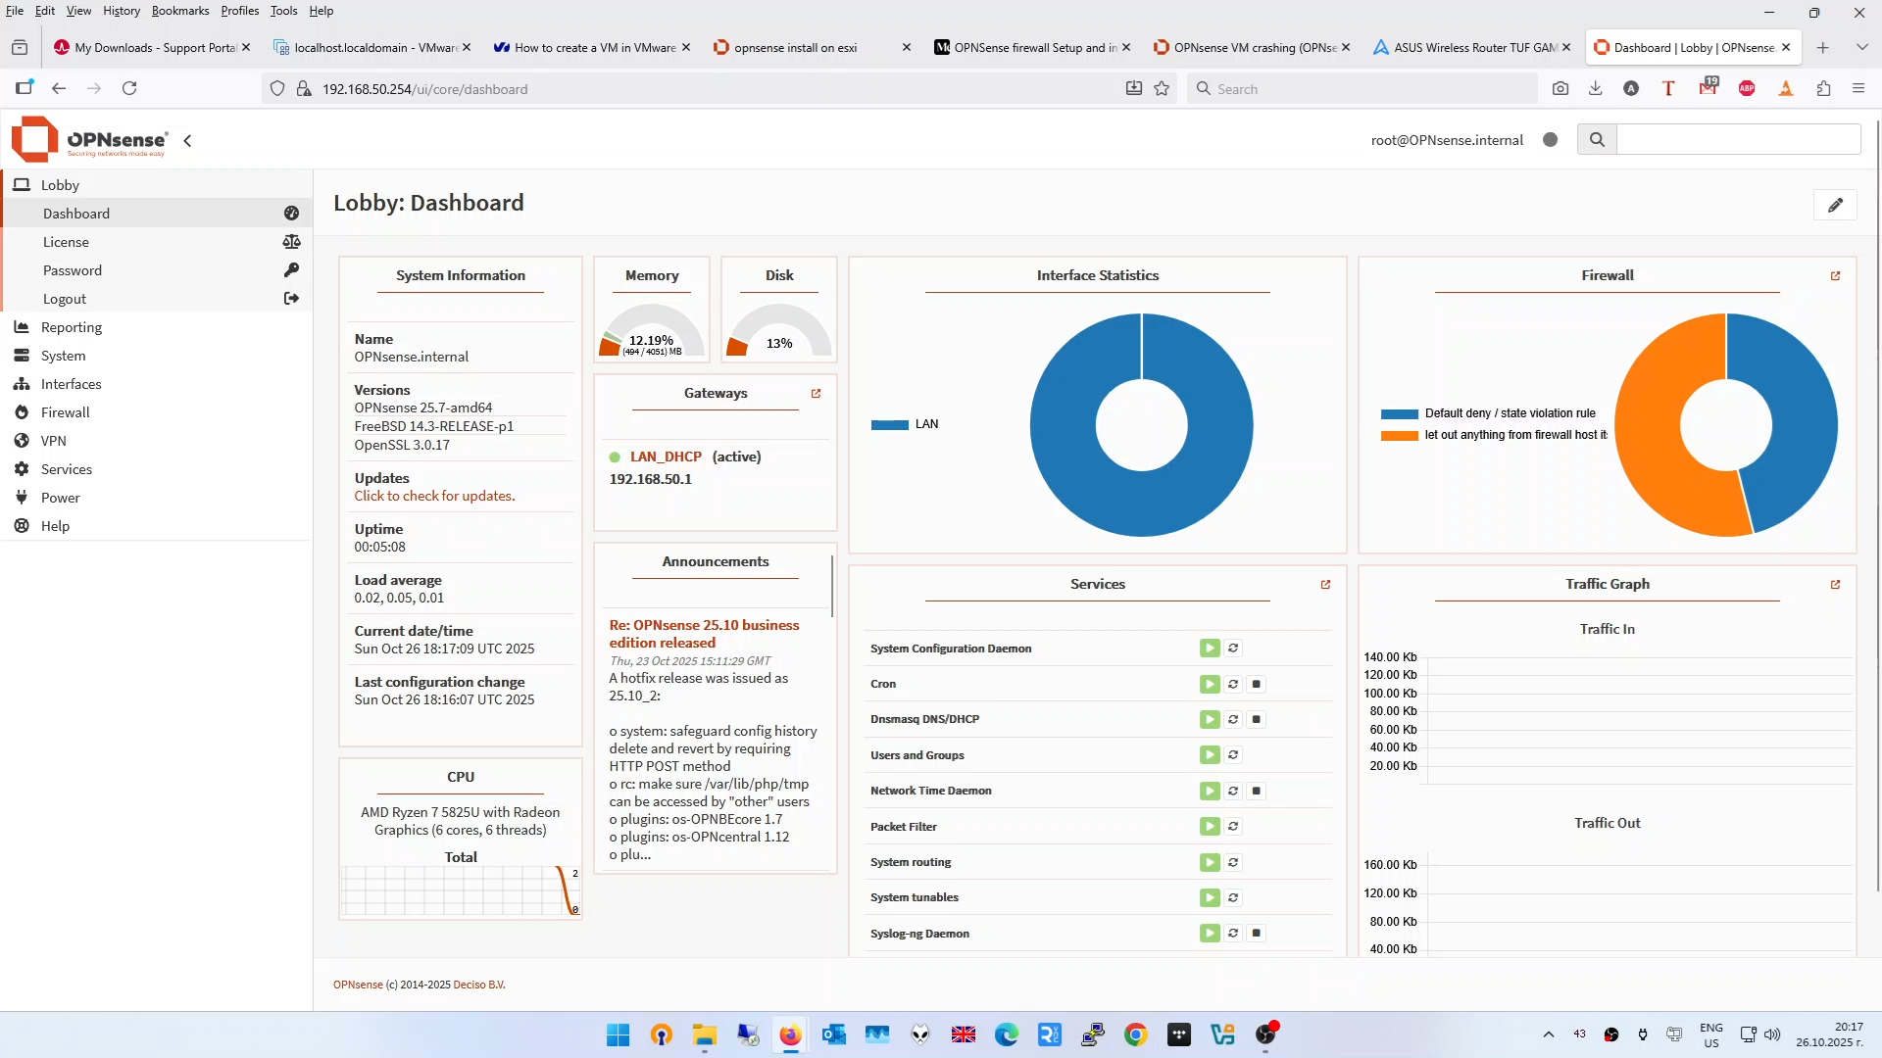Expand the Firewall sidebar menu
Viewport: 1882px width, 1058px height.
(x=65, y=412)
